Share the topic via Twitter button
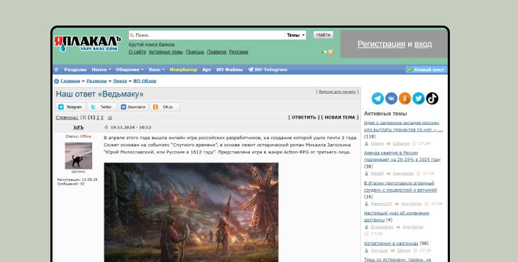The width and height of the screenshot is (518, 262). (101, 107)
